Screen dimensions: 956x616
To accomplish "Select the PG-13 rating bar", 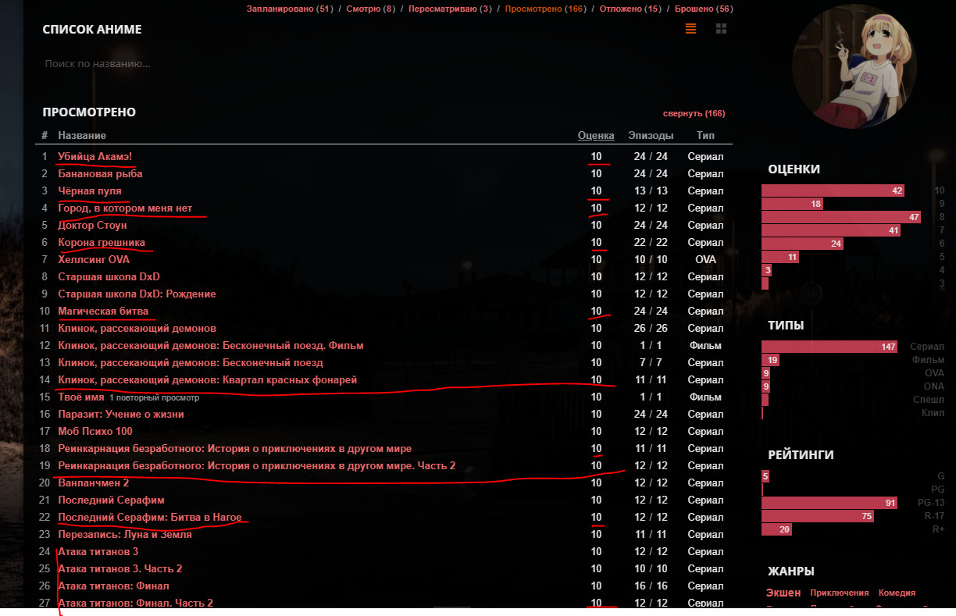I will point(829,503).
